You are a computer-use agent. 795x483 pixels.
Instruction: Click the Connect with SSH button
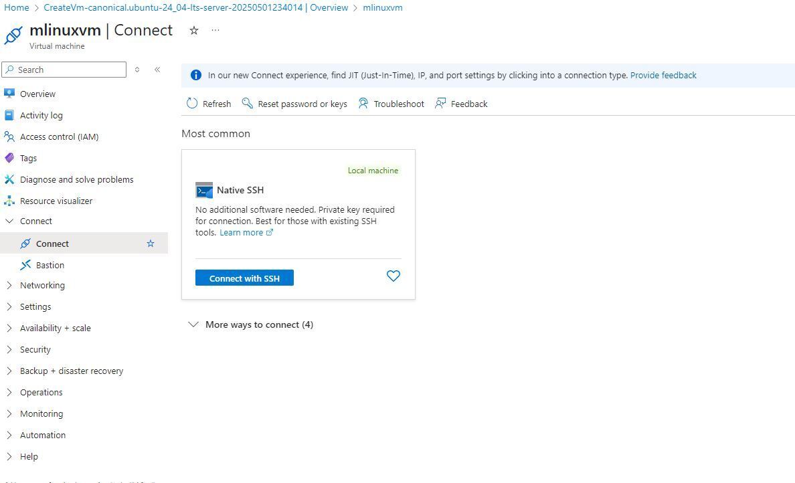coord(244,278)
